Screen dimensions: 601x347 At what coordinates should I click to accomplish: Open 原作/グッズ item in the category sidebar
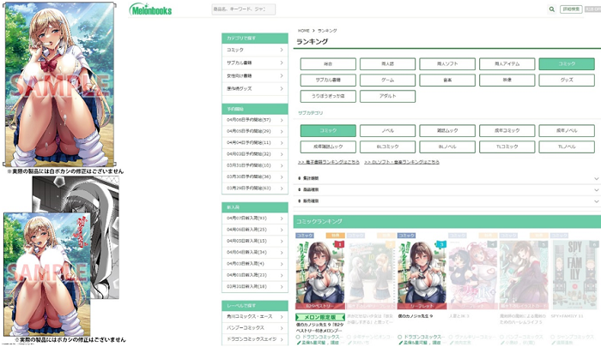[x=255, y=89]
